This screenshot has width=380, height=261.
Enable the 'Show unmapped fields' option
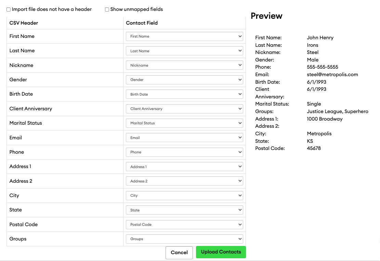107,9
